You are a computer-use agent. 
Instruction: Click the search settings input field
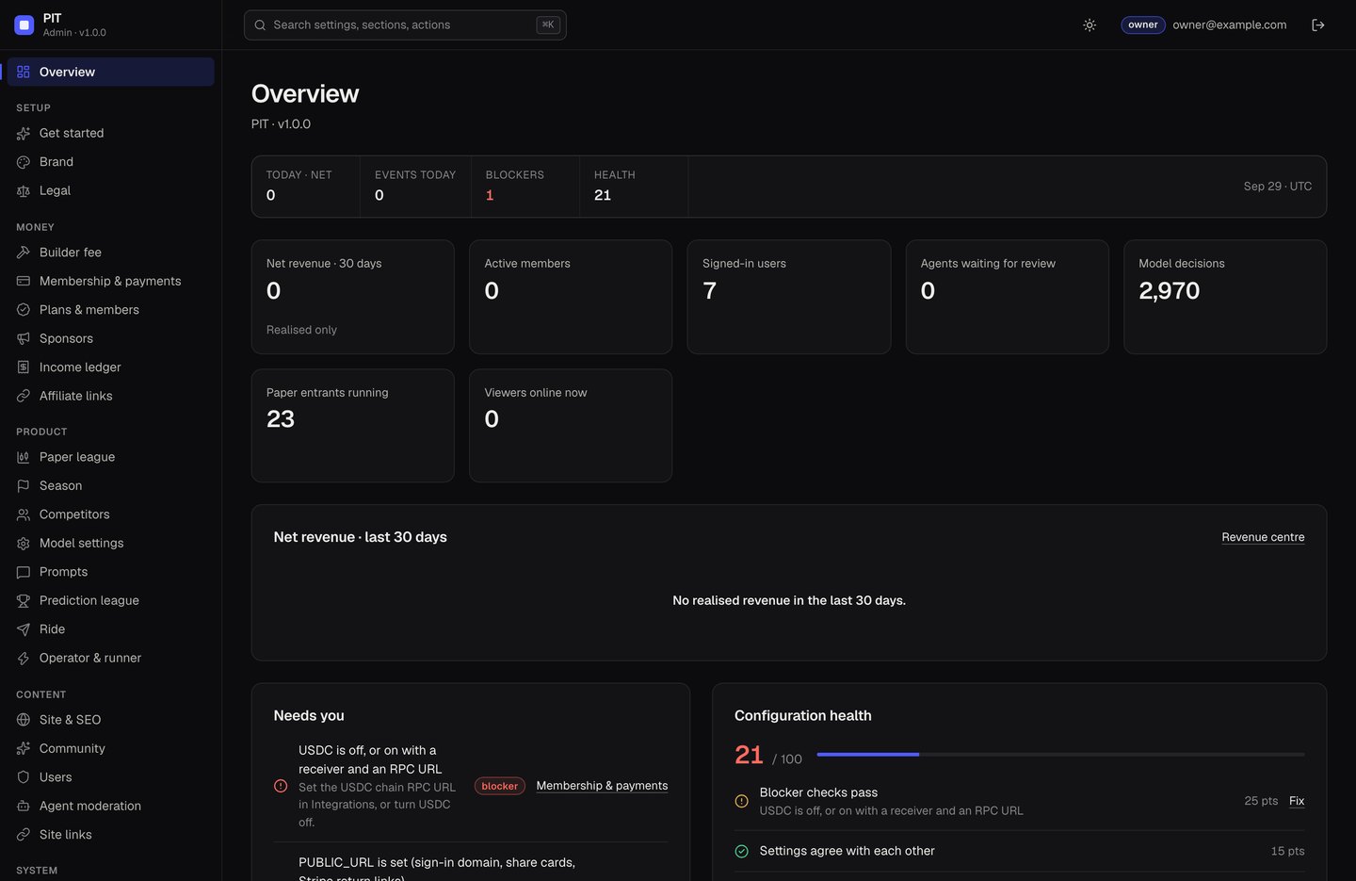pos(405,25)
